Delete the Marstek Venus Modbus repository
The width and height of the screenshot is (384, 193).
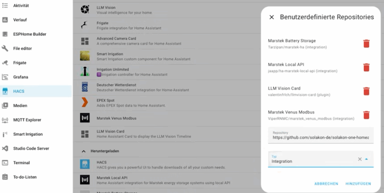pyautogui.click(x=366, y=115)
